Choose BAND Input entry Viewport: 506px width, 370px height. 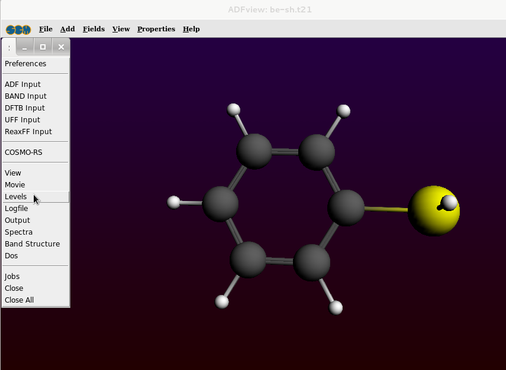[x=25, y=96]
